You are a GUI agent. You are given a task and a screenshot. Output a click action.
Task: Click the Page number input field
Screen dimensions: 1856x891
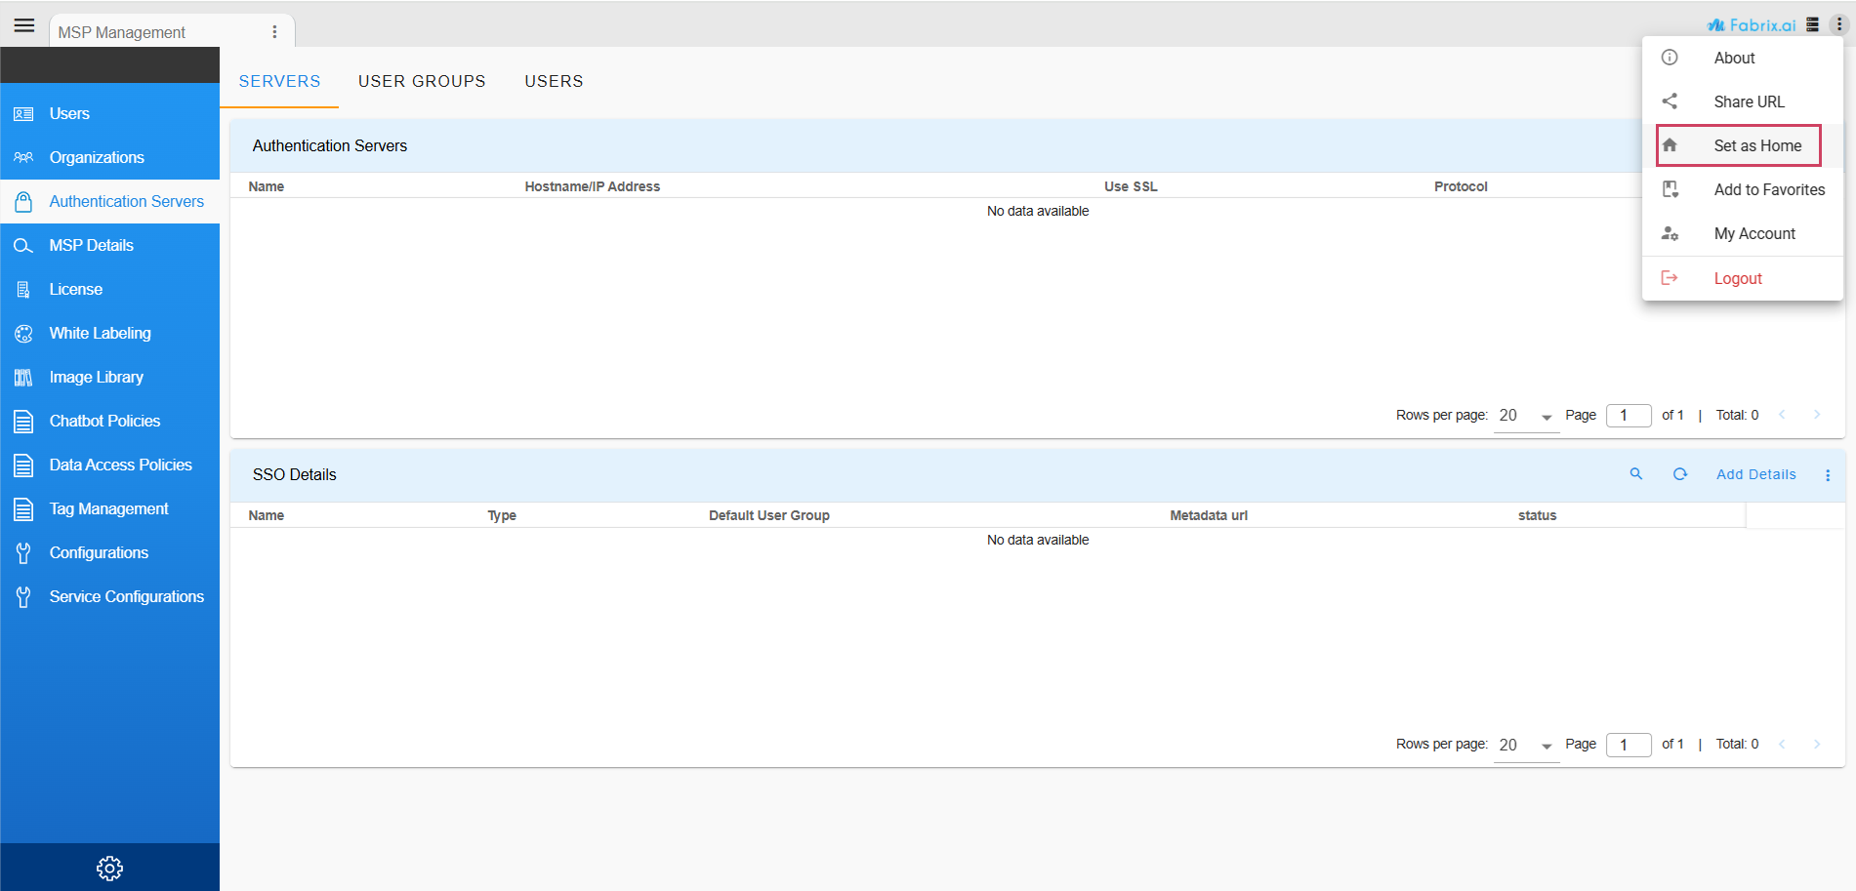(1629, 415)
